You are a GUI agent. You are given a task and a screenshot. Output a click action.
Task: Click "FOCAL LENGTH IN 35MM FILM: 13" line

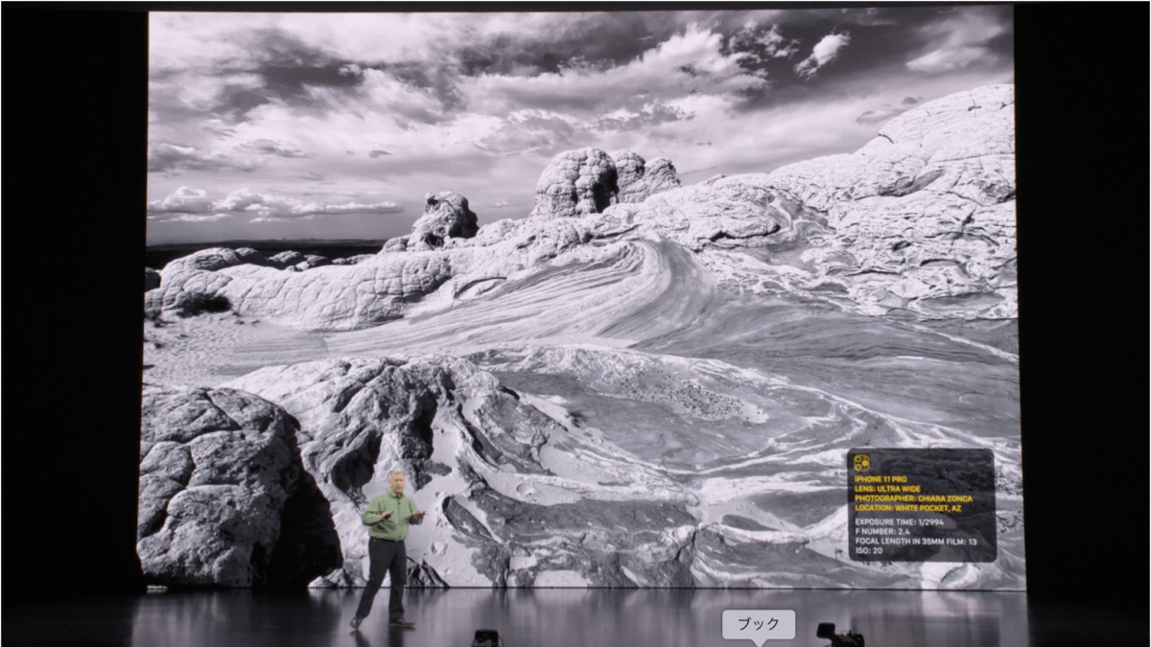click(x=915, y=543)
